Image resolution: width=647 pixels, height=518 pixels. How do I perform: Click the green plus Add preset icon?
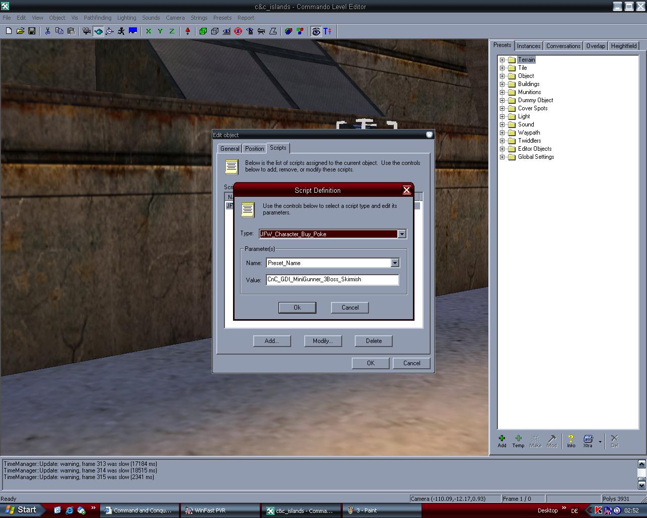(x=502, y=440)
